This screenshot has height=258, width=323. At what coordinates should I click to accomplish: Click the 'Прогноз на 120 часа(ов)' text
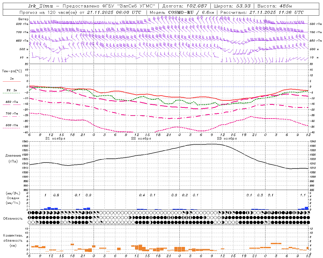pos(48,12)
